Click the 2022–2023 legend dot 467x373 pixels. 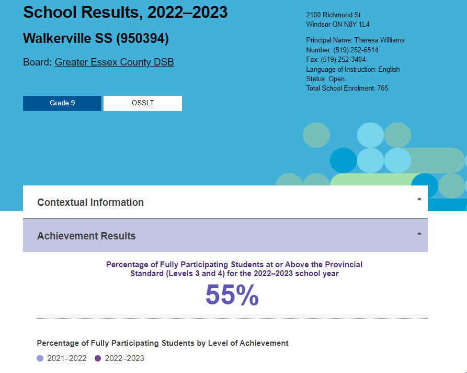(98, 358)
